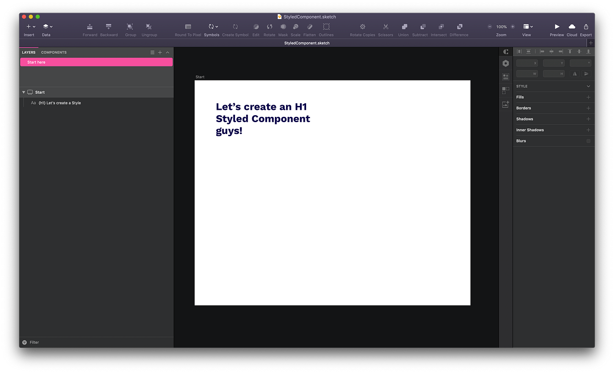The height and width of the screenshot is (373, 614).
Task: Click the Outlines icon in the toolbar
Action: coord(325,27)
